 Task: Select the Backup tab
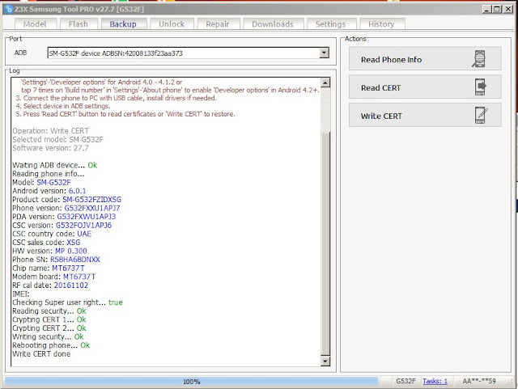coord(123,24)
